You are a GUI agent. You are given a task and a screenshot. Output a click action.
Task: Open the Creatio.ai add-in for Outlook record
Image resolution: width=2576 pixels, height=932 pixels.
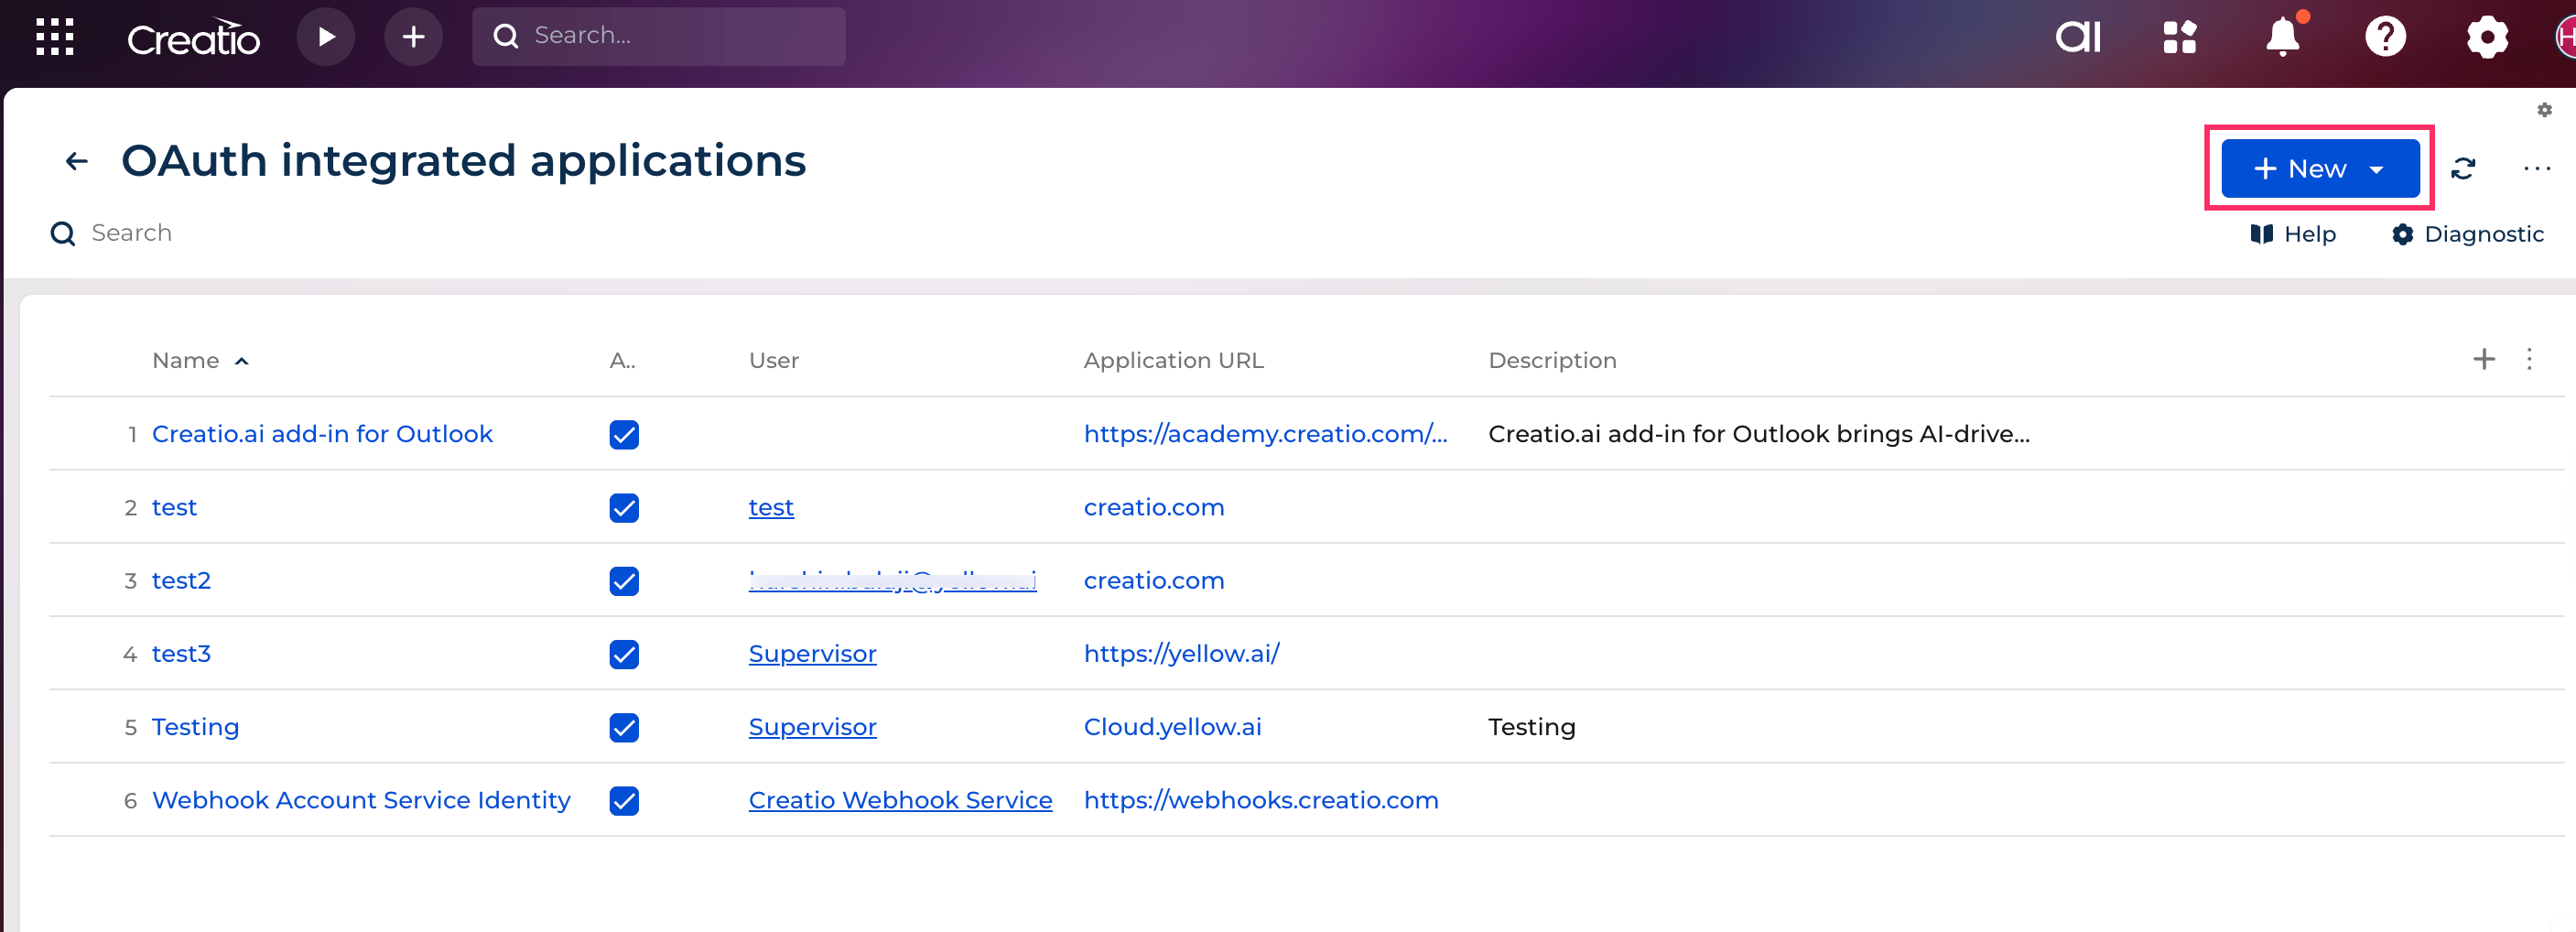pyautogui.click(x=322, y=434)
